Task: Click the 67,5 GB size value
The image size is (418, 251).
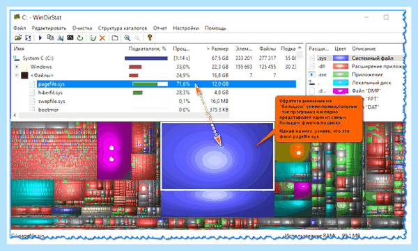Action: click(220, 58)
